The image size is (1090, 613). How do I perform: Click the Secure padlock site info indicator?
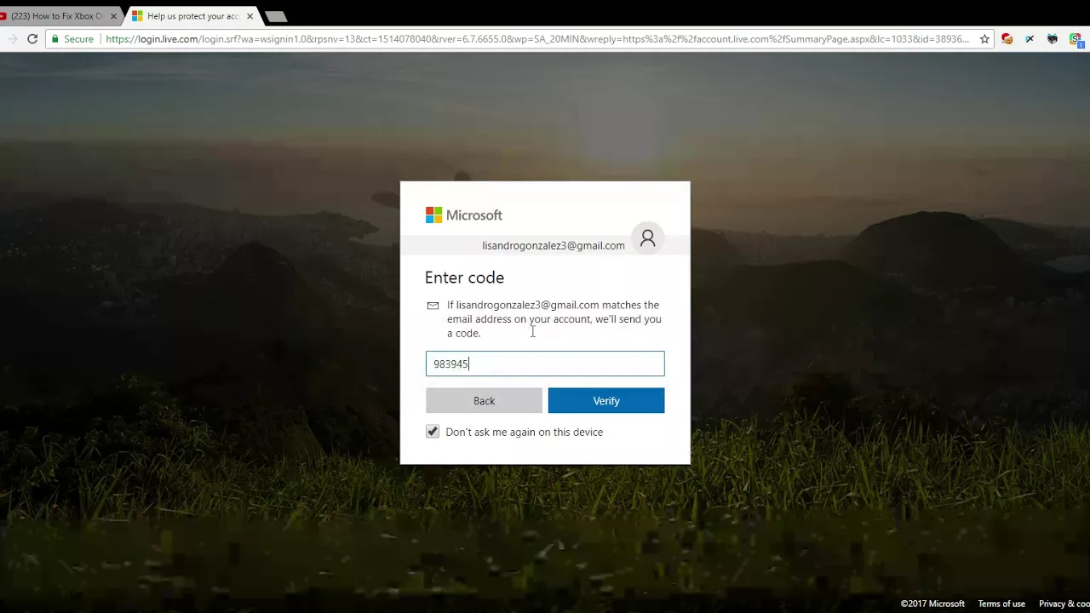pos(72,38)
